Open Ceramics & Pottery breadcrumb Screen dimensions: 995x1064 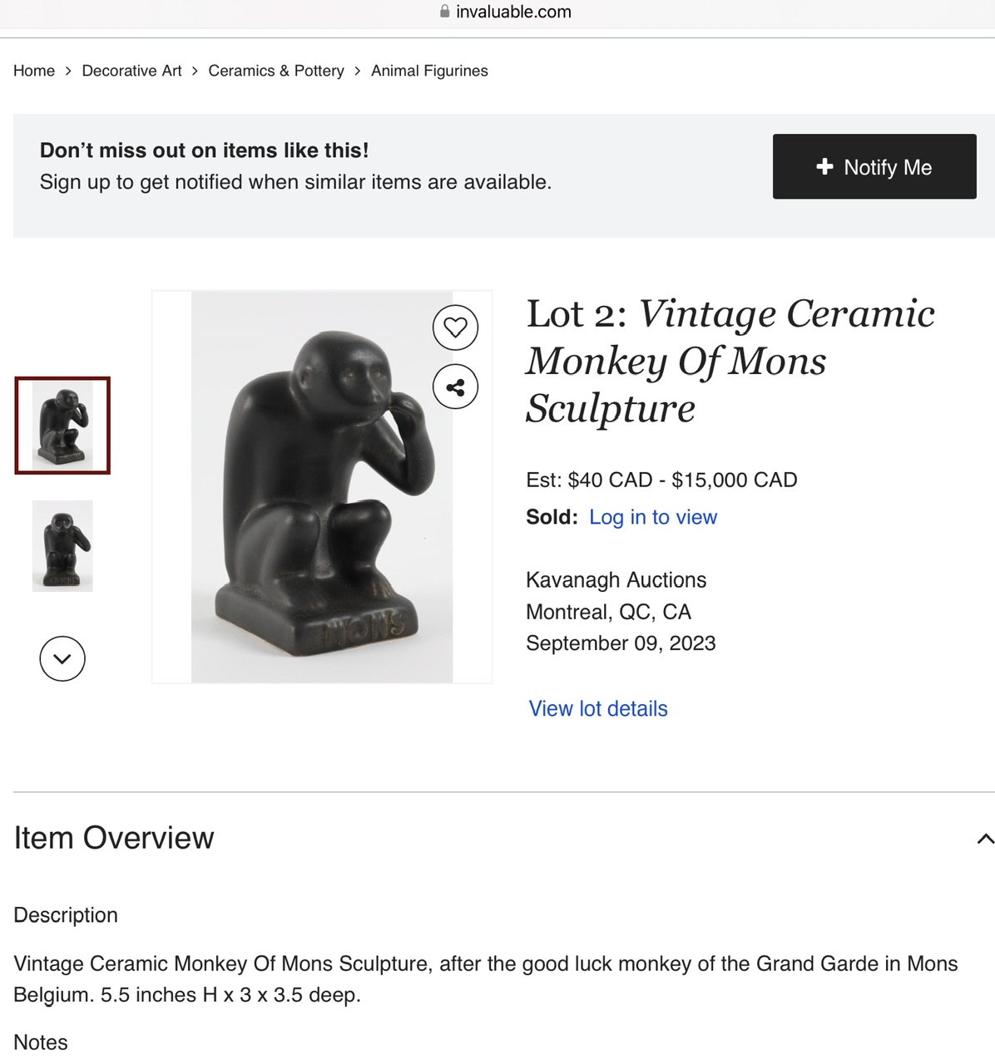[276, 71]
